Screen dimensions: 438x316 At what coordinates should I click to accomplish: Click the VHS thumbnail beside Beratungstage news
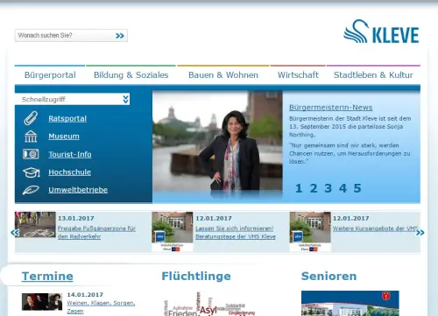point(173,231)
